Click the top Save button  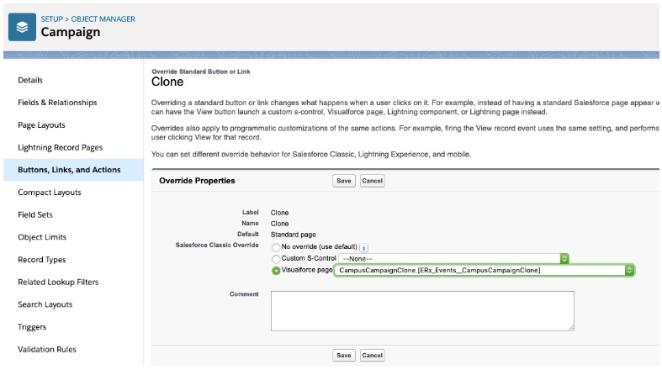[343, 181]
